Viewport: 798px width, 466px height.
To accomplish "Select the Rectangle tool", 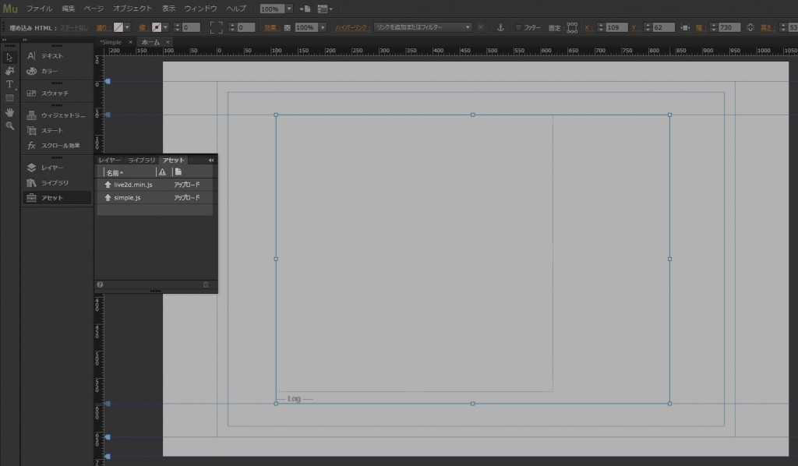I will coord(9,97).
